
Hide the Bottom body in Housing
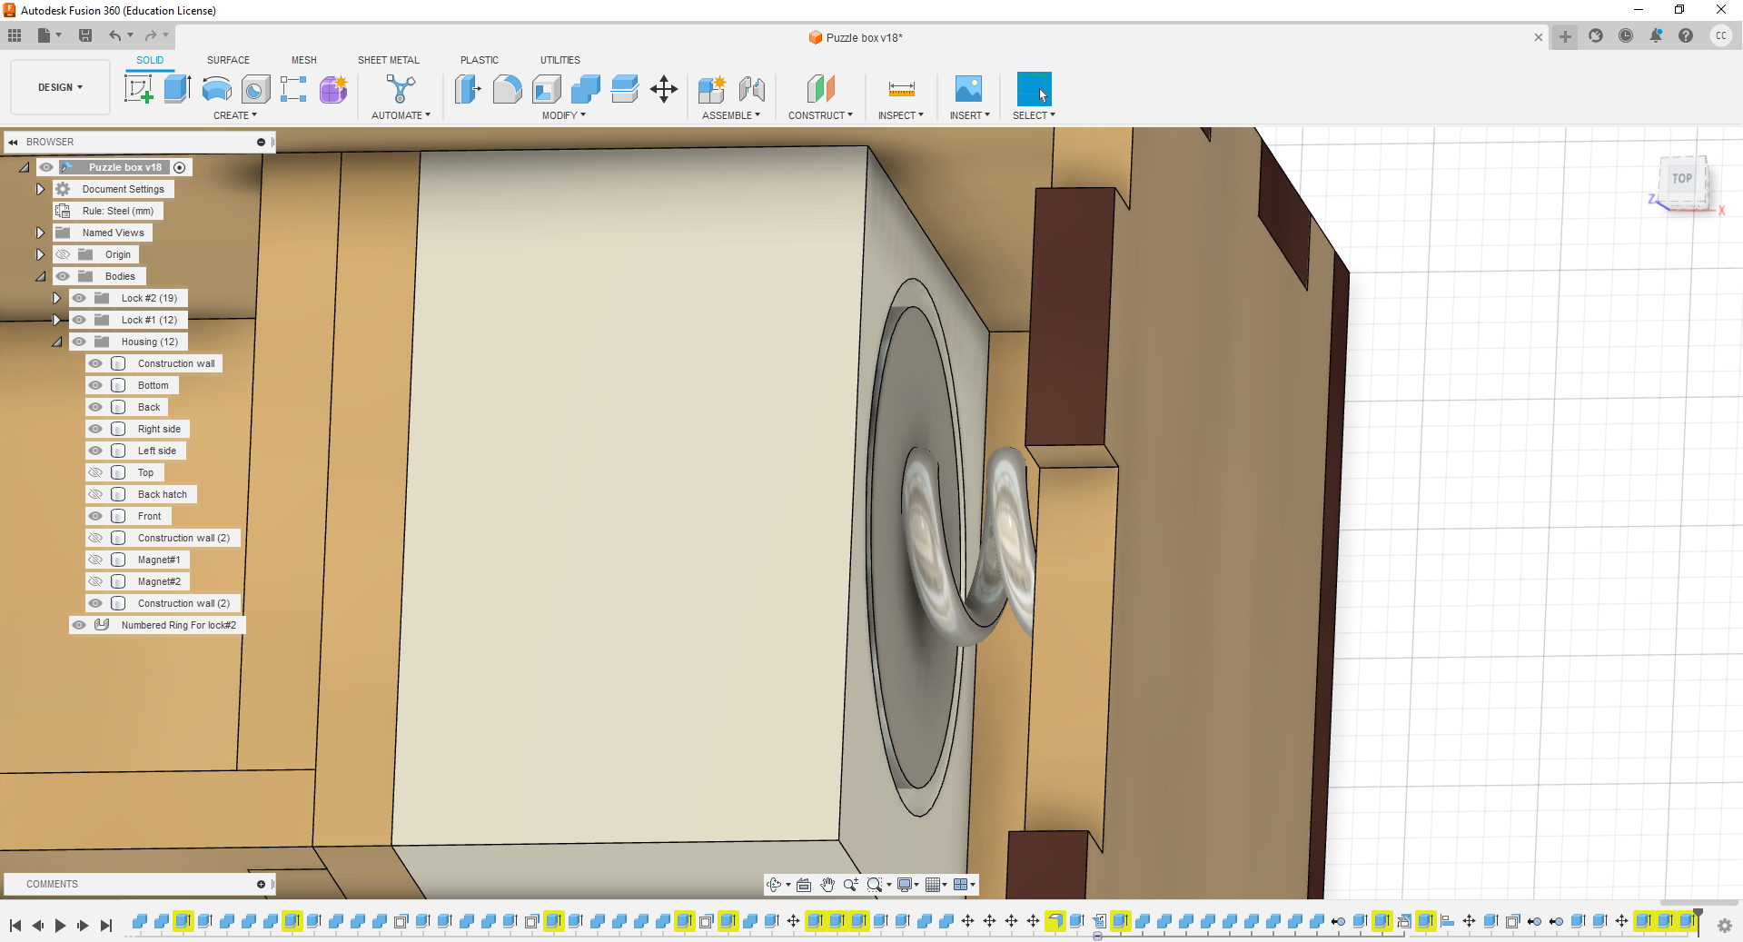click(x=94, y=385)
